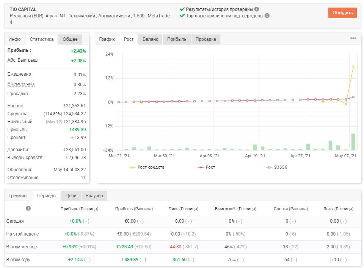Screen dimensions: 364x268
Task: Switch to the Инфо tab
Action: tap(15, 39)
